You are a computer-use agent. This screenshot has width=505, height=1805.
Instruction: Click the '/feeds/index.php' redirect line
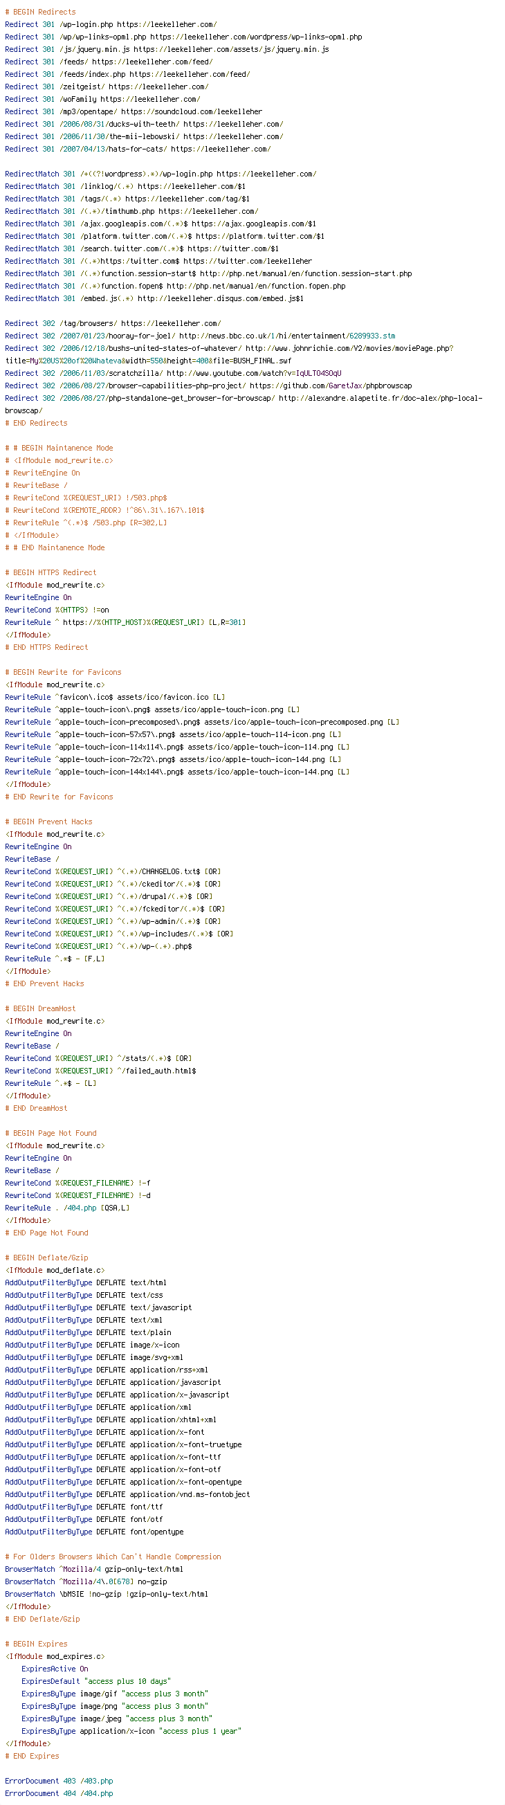point(127,74)
